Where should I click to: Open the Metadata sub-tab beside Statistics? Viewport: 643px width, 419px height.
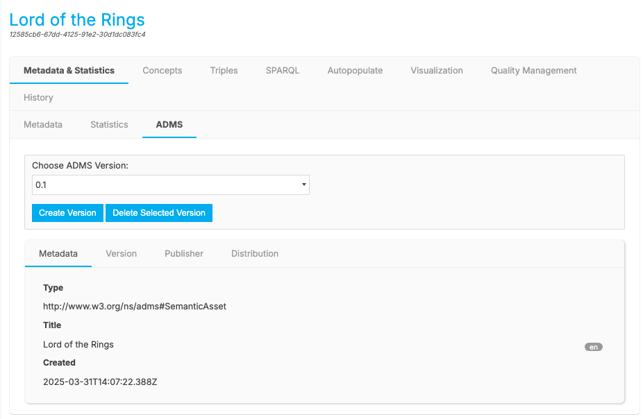(x=43, y=125)
